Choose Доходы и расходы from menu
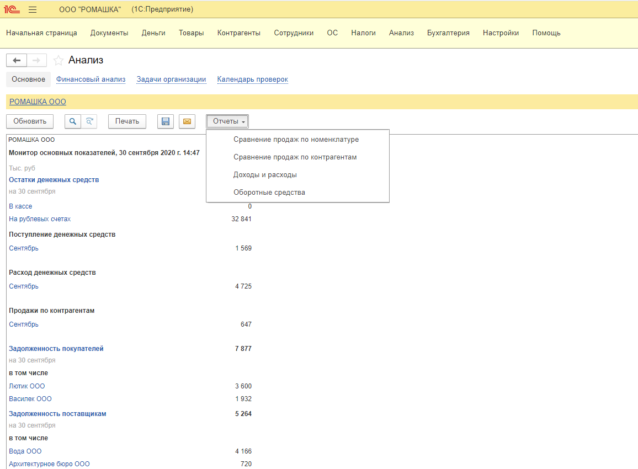This screenshot has height=469, width=638. [265, 175]
